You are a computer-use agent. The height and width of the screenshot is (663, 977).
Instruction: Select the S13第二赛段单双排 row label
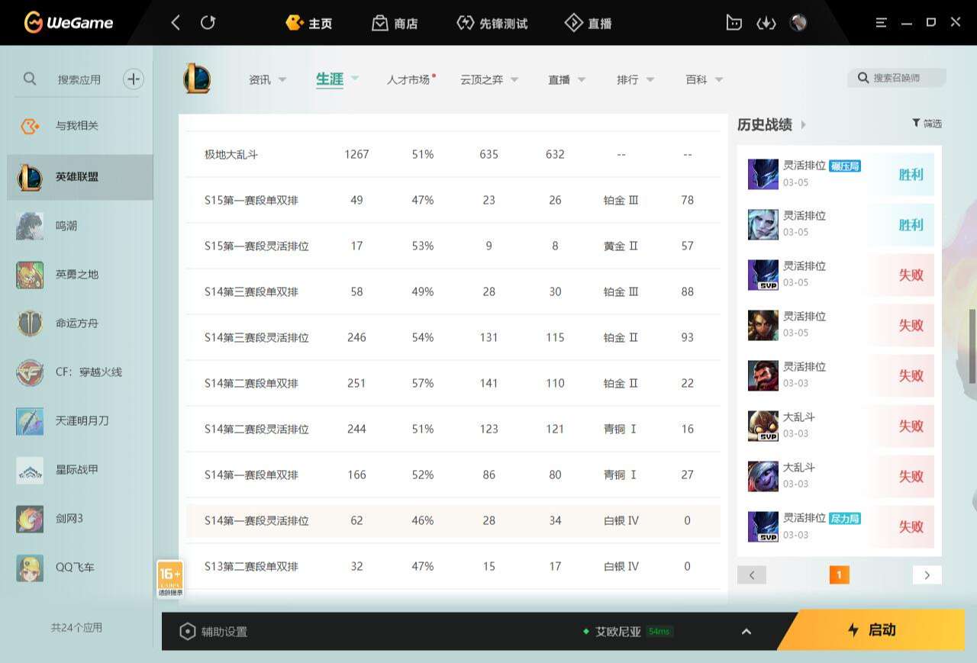pyautogui.click(x=251, y=566)
